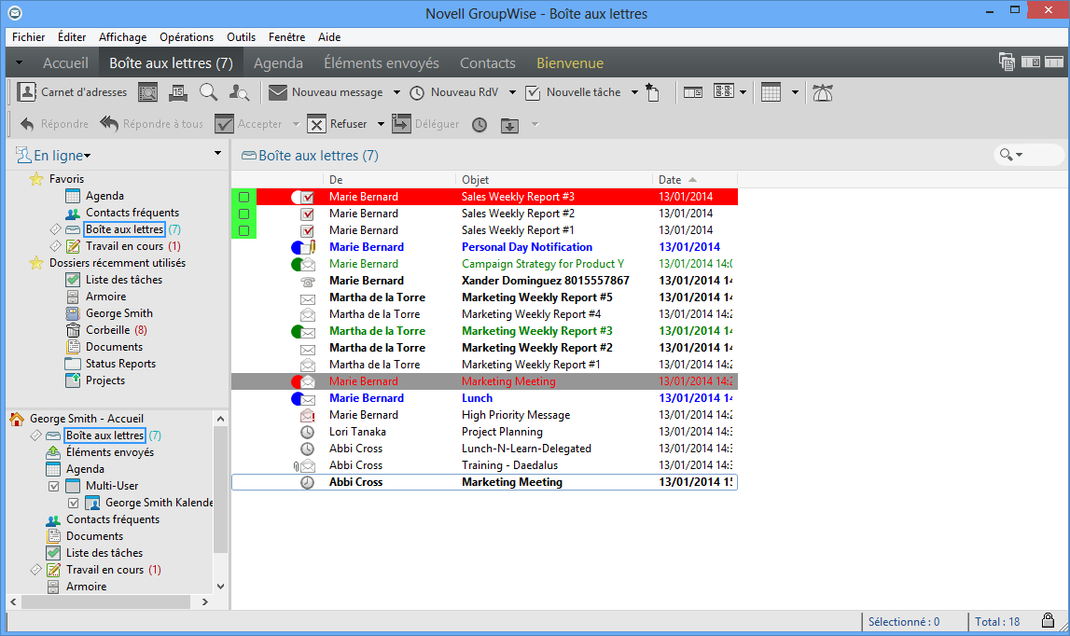Click the side panels layout icon in tab bar

tap(1031, 62)
